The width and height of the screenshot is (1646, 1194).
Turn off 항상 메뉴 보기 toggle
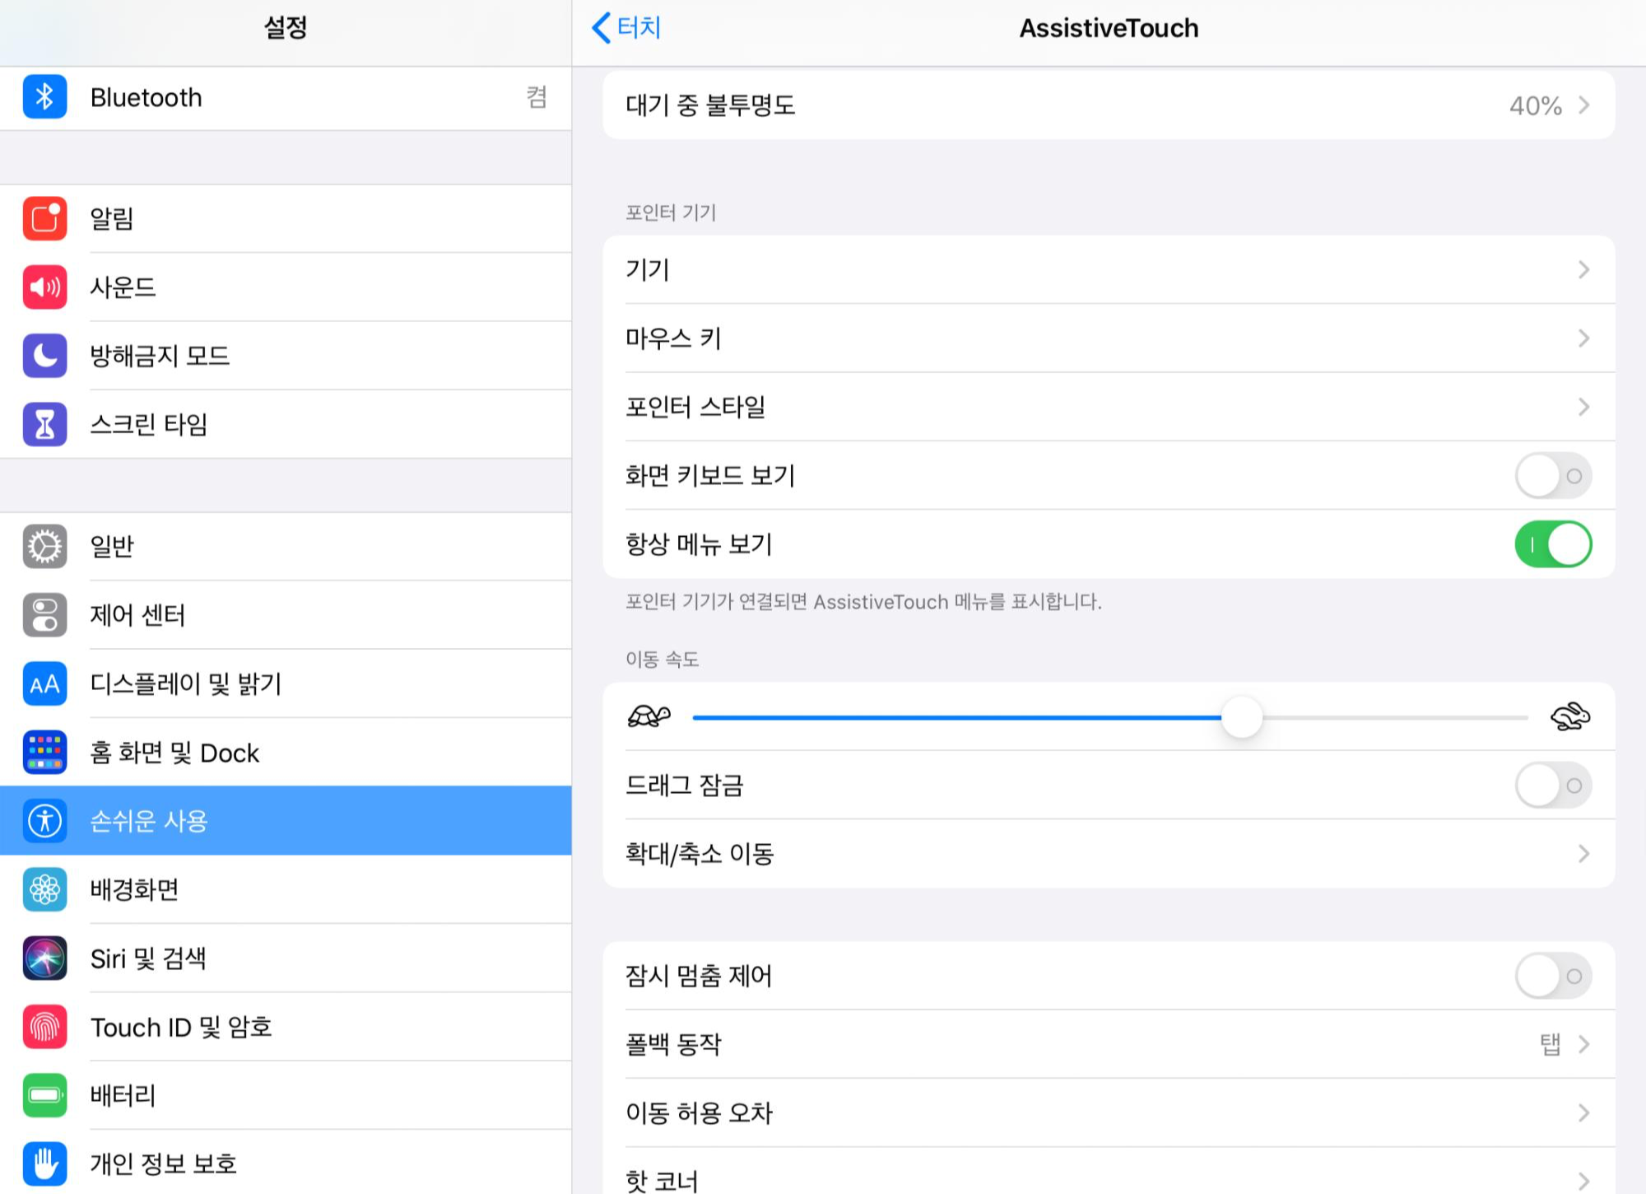click(1552, 544)
